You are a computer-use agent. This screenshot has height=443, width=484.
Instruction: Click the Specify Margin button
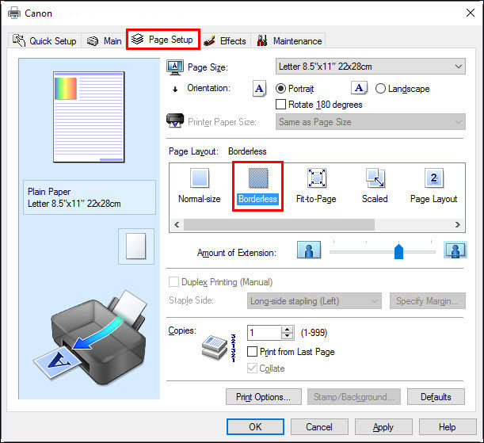pyautogui.click(x=428, y=301)
